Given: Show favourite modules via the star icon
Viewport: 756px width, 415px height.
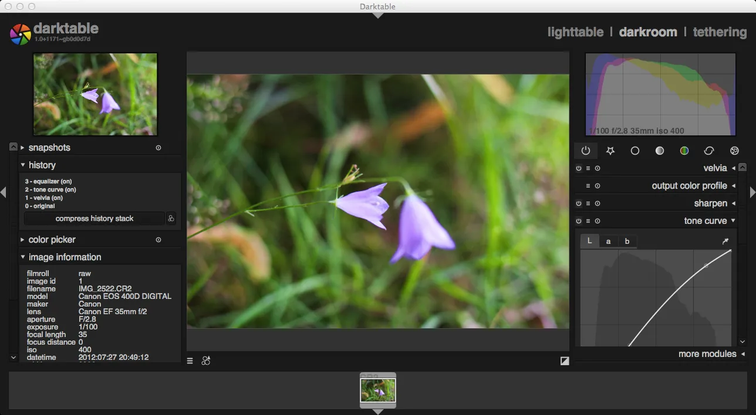Looking at the screenshot, I should tap(610, 151).
